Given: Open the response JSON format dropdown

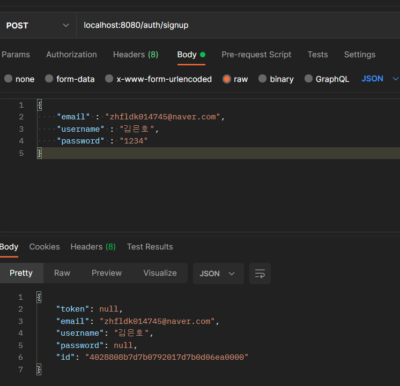Looking at the screenshot, I should point(218,274).
